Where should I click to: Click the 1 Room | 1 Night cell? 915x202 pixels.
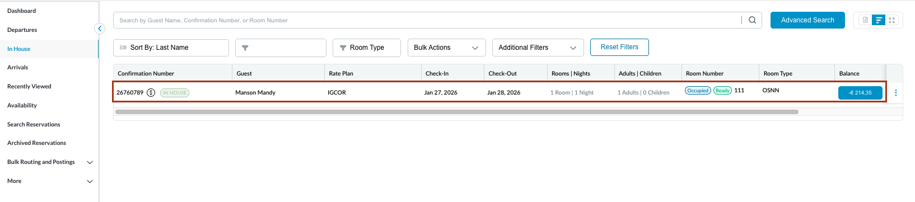click(x=572, y=92)
